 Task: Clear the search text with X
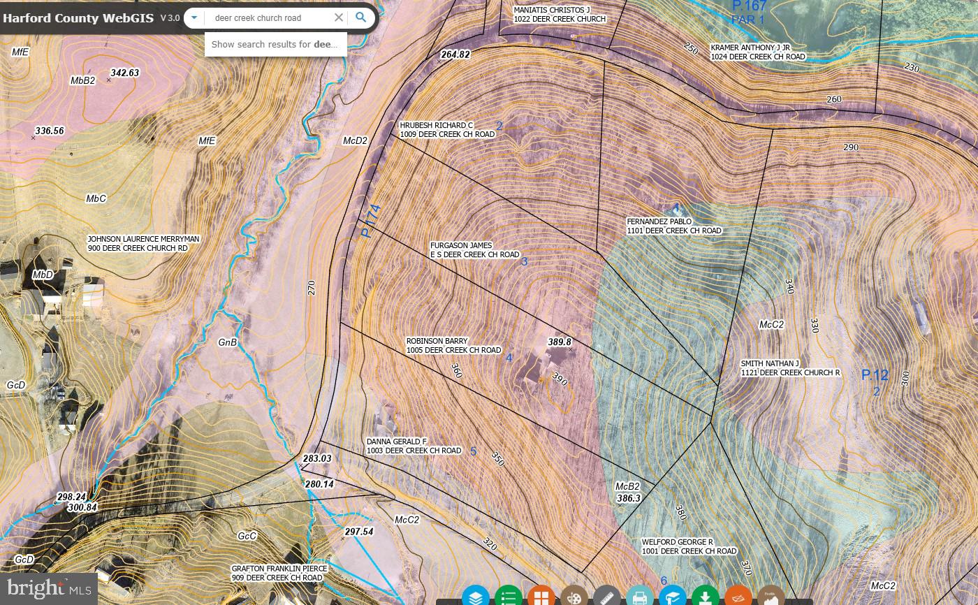(339, 17)
